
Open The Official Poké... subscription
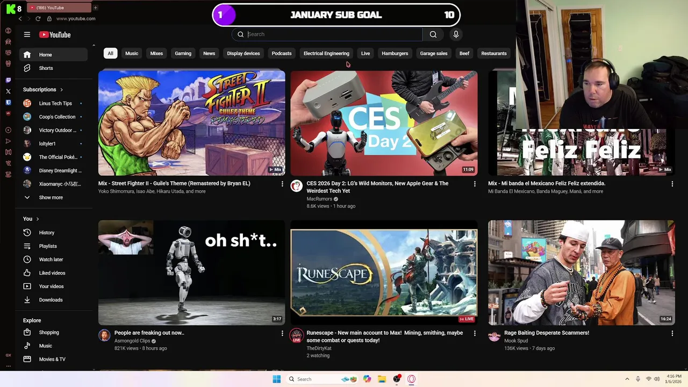pyautogui.click(x=53, y=157)
